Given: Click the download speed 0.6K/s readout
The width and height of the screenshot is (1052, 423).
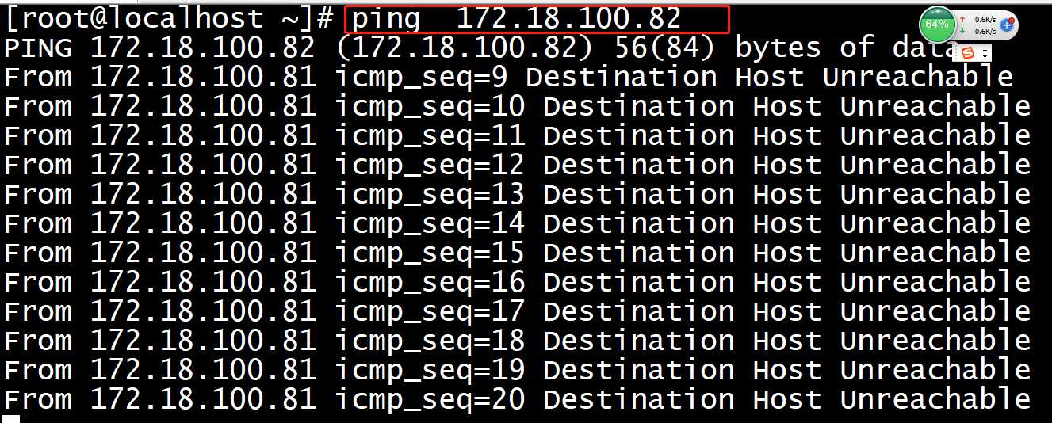Looking at the screenshot, I should (x=984, y=32).
